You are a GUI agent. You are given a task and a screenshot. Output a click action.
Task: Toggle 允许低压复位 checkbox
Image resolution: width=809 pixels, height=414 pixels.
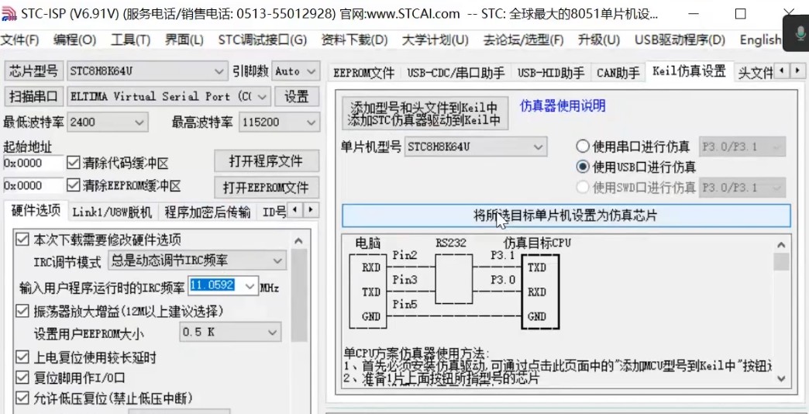22,398
